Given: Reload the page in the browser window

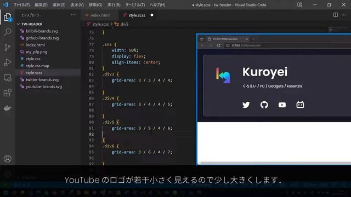Looking at the screenshot, I should click(218, 45).
